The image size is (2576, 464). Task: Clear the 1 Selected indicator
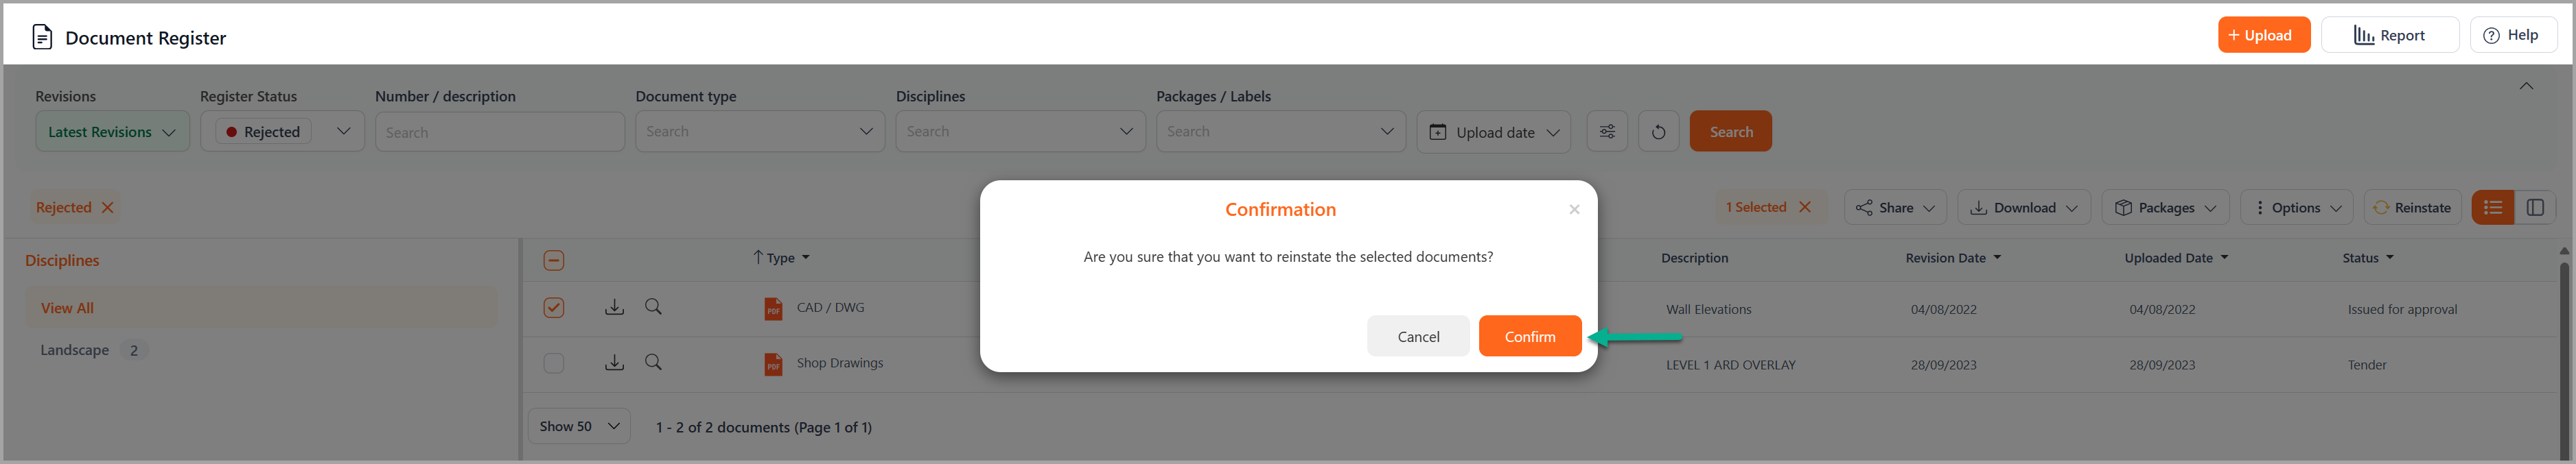(x=1805, y=208)
